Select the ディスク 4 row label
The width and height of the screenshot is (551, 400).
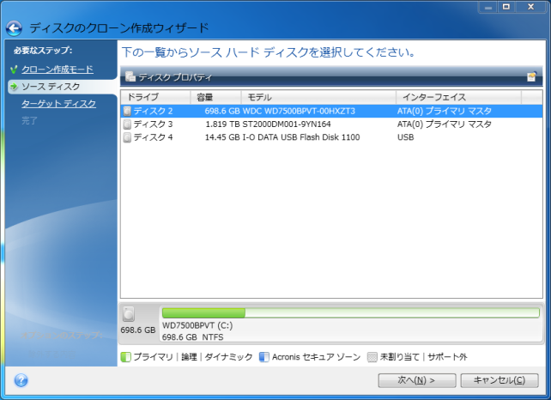(x=153, y=137)
